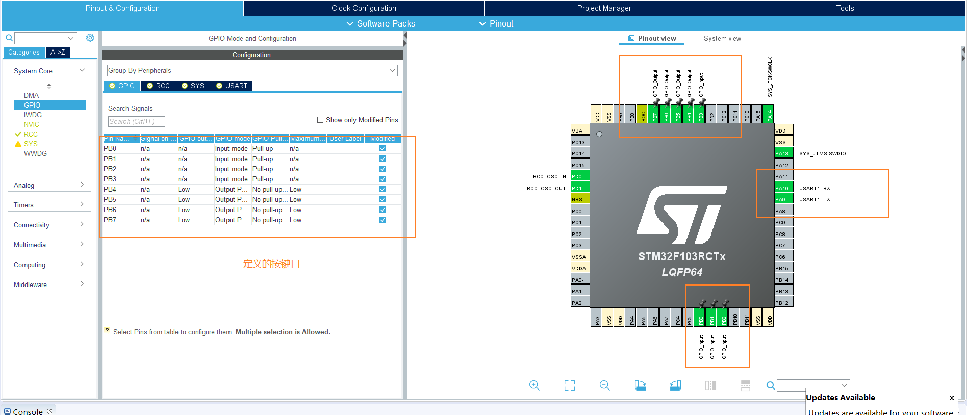Click the help icon beside Select Pins hint

107,331
